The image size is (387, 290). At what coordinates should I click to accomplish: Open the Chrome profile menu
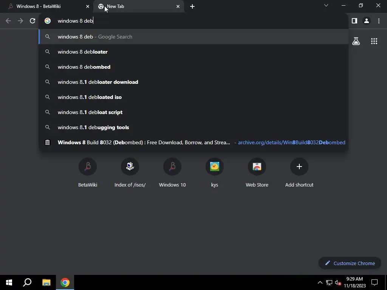[x=367, y=21]
